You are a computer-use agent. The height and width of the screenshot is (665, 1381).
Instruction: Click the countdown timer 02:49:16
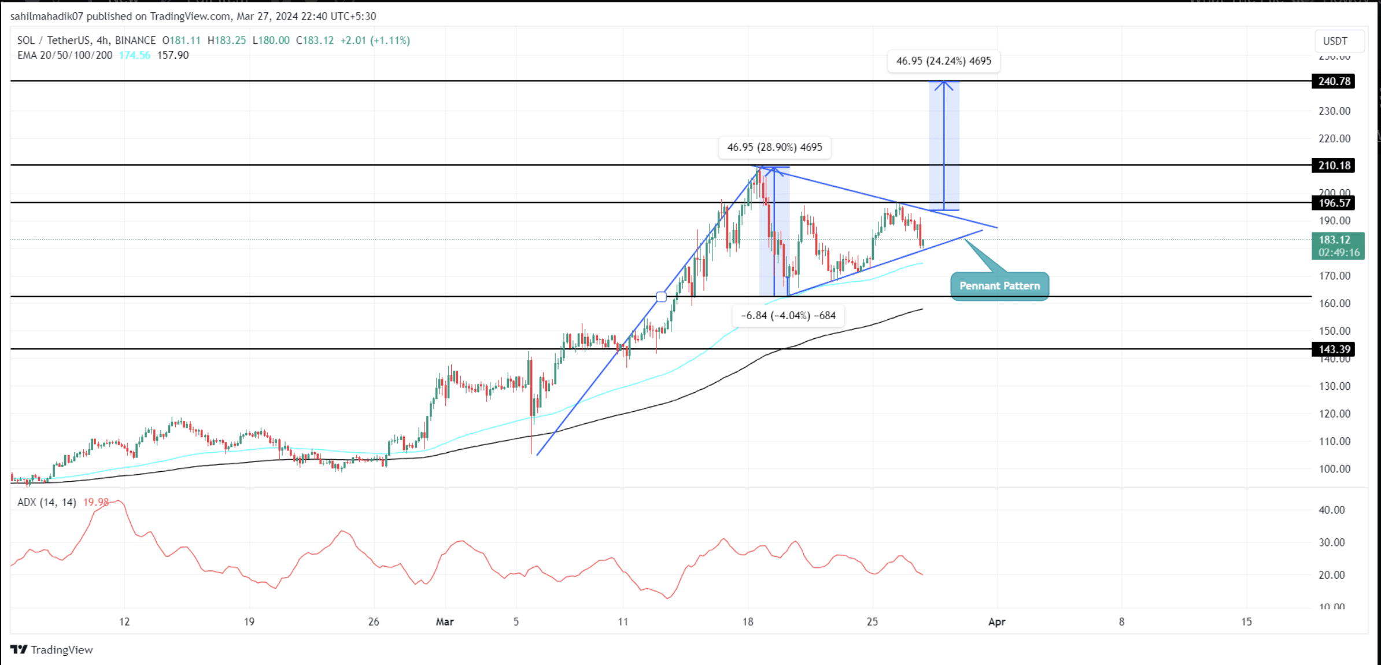tap(1339, 253)
